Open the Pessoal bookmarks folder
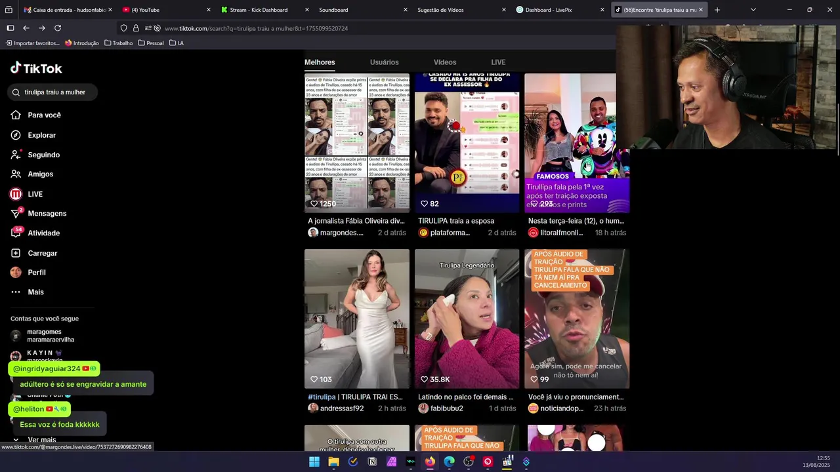Viewport: 840px width, 472px height. pyautogui.click(x=151, y=43)
